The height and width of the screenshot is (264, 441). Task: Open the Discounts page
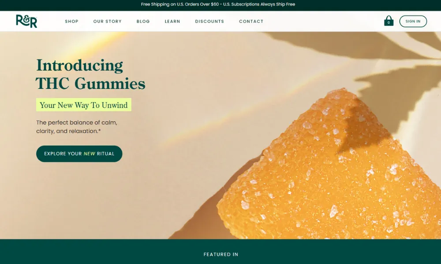click(209, 21)
